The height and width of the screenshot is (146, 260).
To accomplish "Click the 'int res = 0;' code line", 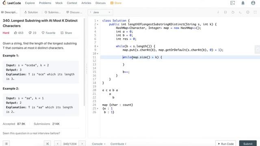I will 126,39.
